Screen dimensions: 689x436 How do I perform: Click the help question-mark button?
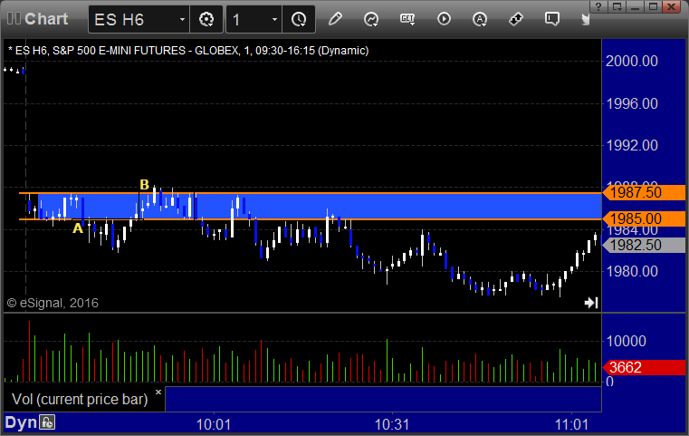click(598, 6)
